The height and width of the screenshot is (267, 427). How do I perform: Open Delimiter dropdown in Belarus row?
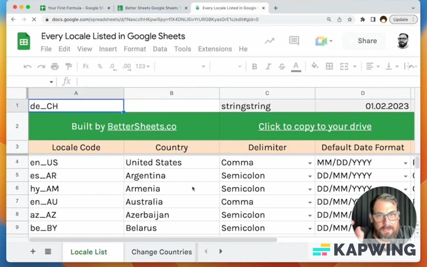310,229
